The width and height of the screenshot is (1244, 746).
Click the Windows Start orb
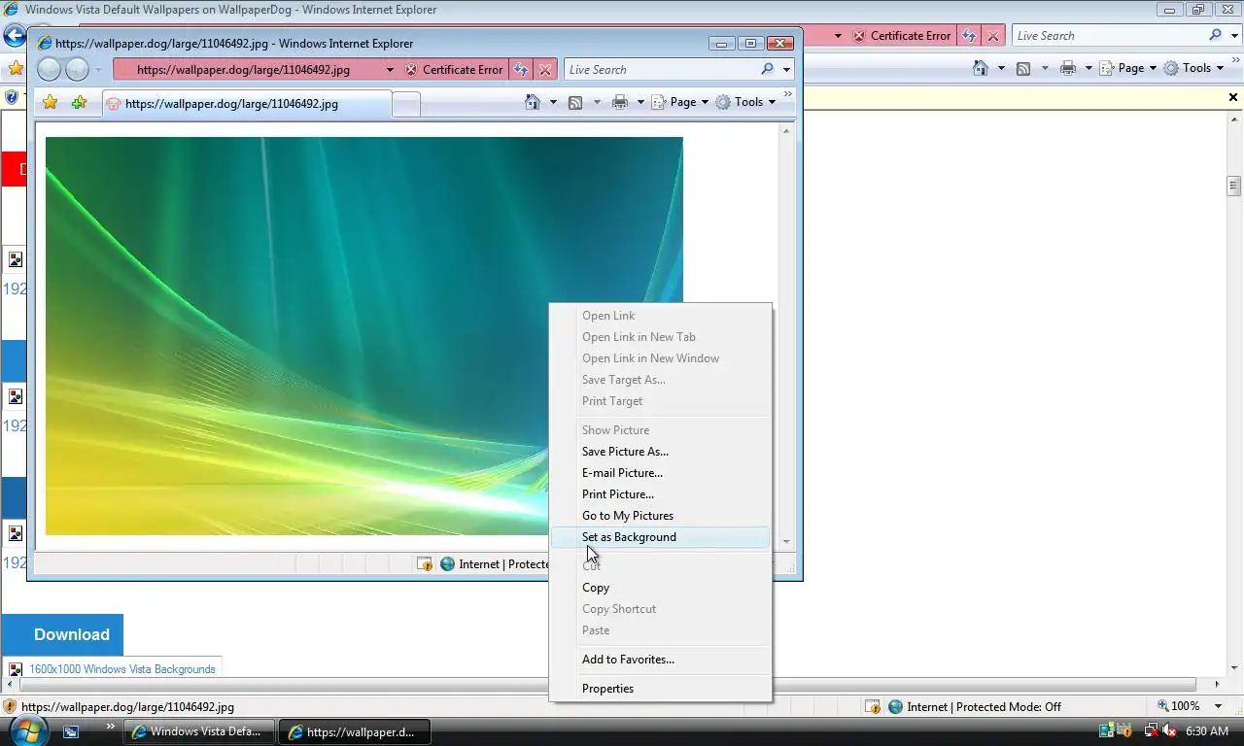click(x=28, y=730)
